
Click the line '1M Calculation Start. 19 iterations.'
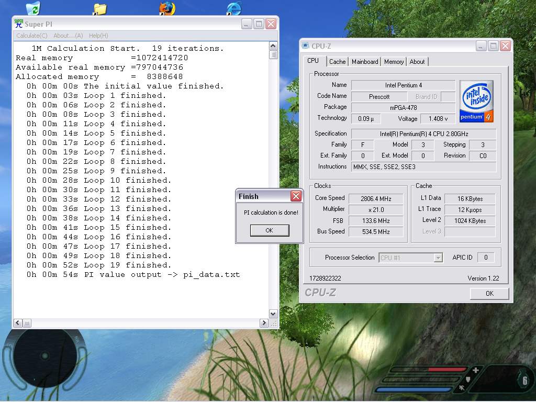[x=128, y=49]
